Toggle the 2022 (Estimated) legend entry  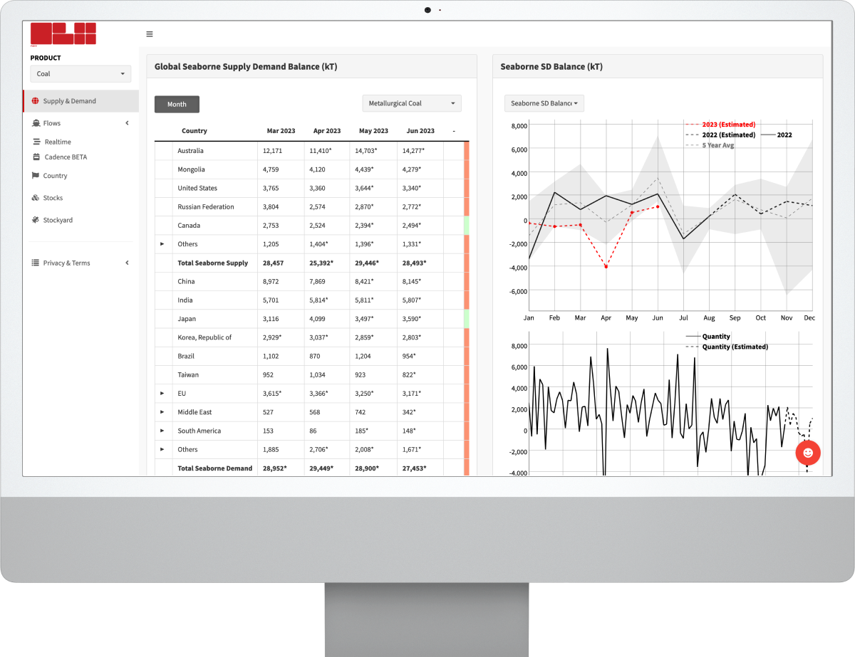720,135
